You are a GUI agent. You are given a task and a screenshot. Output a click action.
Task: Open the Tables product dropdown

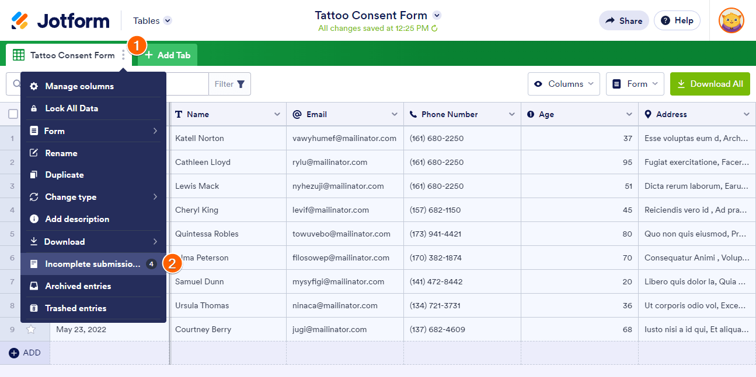(x=152, y=21)
